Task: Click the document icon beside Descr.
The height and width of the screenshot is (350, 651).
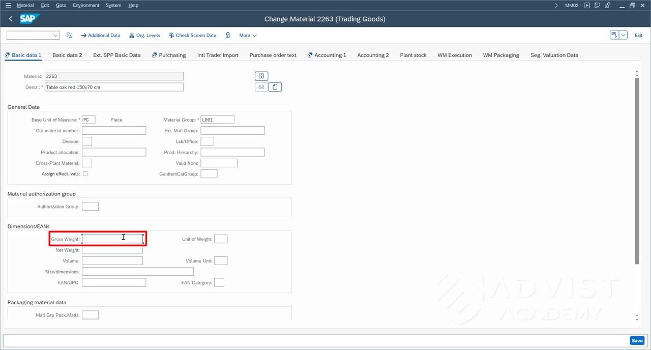Action: pyautogui.click(x=275, y=87)
